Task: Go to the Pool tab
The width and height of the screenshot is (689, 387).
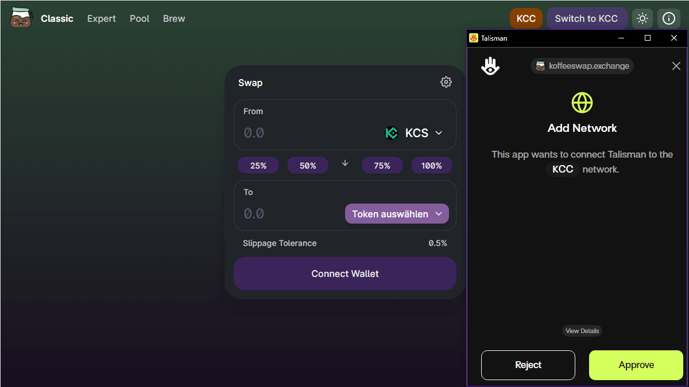Action: coord(140,18)
